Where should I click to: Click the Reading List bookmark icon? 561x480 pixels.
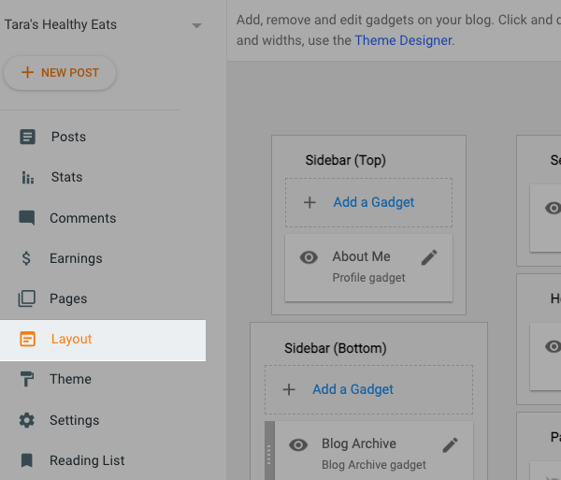[27, 460]
